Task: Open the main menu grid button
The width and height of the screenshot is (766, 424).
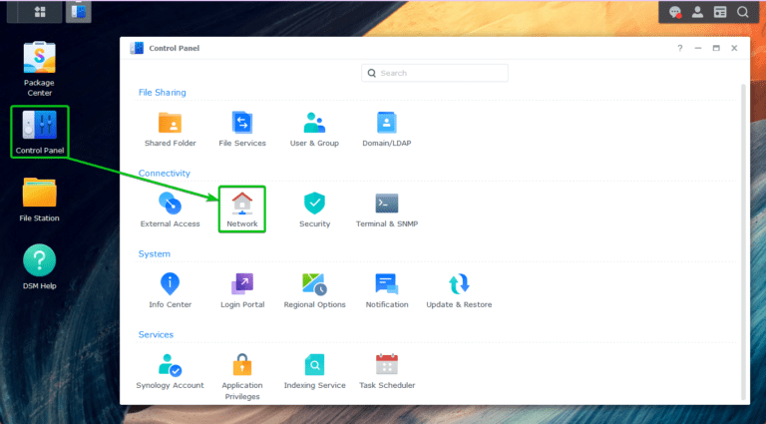Action: click(40, 12)
